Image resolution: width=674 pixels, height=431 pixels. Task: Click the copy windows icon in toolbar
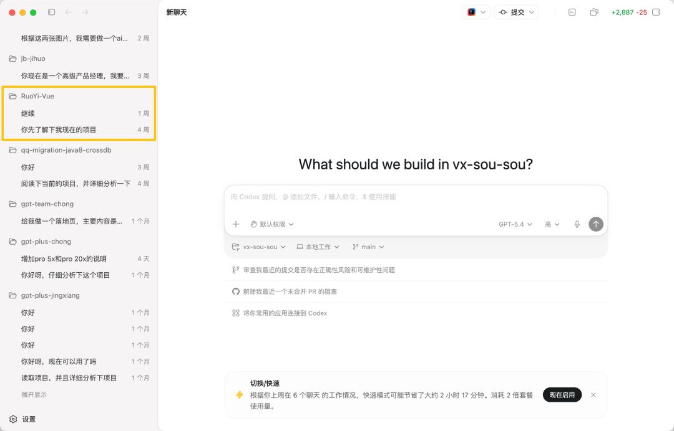point(594,12)
